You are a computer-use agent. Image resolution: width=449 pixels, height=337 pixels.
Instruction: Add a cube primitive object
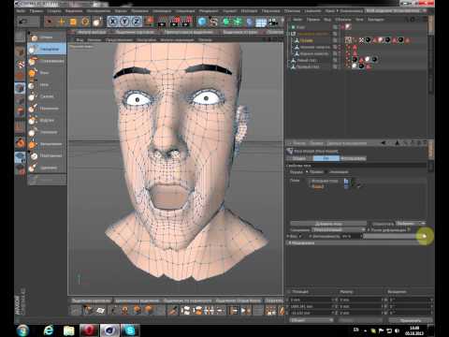202,22
